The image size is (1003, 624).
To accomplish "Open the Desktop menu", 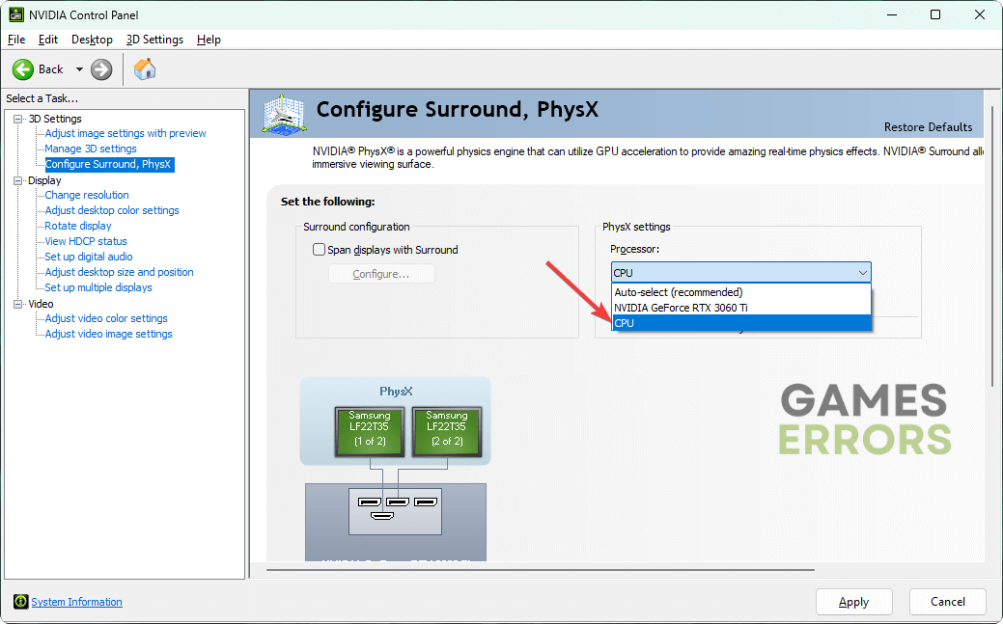I will point(92,40).
